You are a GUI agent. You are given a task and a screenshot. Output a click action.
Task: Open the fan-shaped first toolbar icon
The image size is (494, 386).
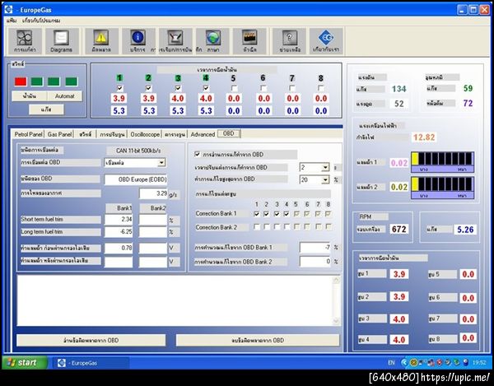pos(24,41)
